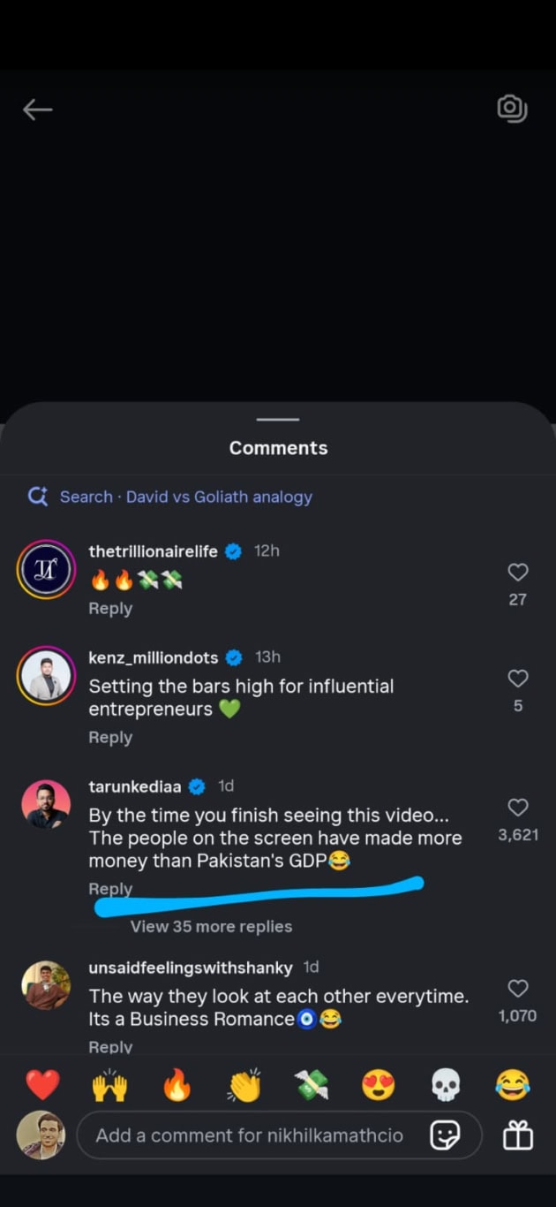Image resolution: width=556 pixels, height=1207 pixels.
Task: Like thetrillionairelife's comment with the heart
Action: [x=517, y=572]
